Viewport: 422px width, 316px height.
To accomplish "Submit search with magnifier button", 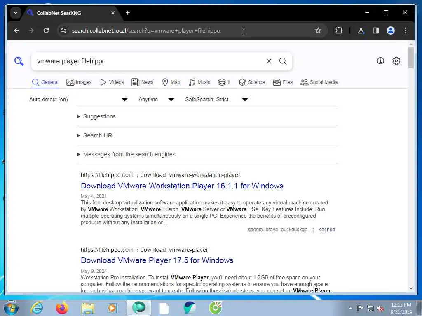I will (x=283, y=61).
